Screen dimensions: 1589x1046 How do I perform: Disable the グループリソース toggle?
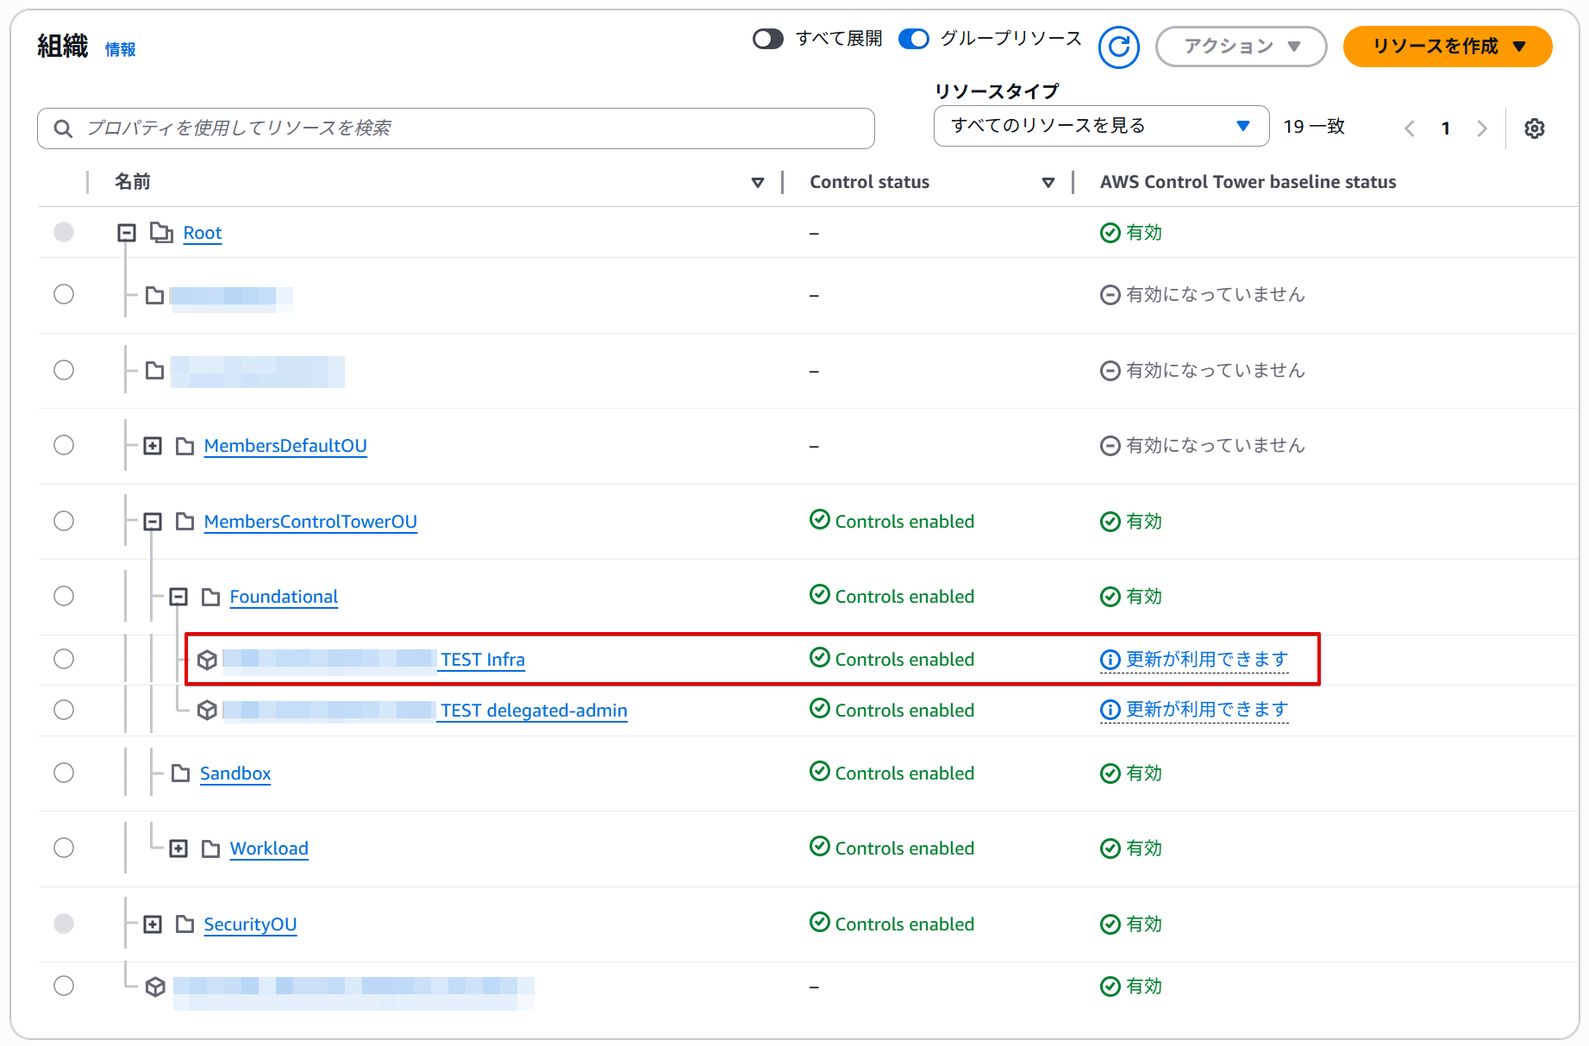[x=913, y=39]
